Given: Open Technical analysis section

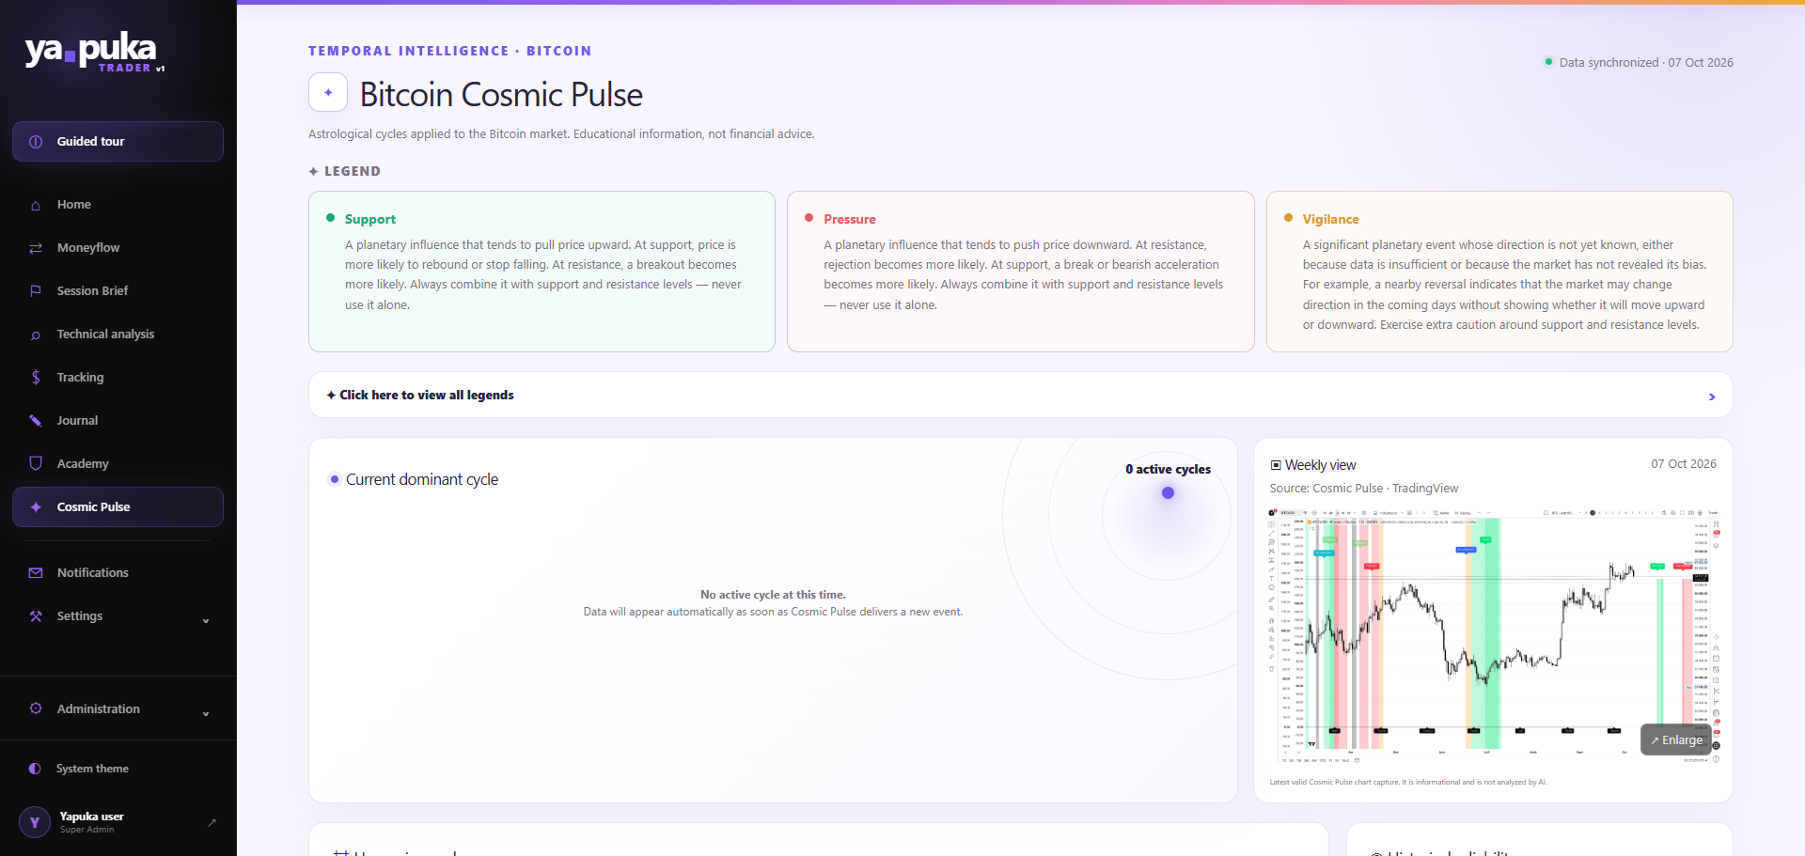Looking at the screenshot, I should pos(118,335).
